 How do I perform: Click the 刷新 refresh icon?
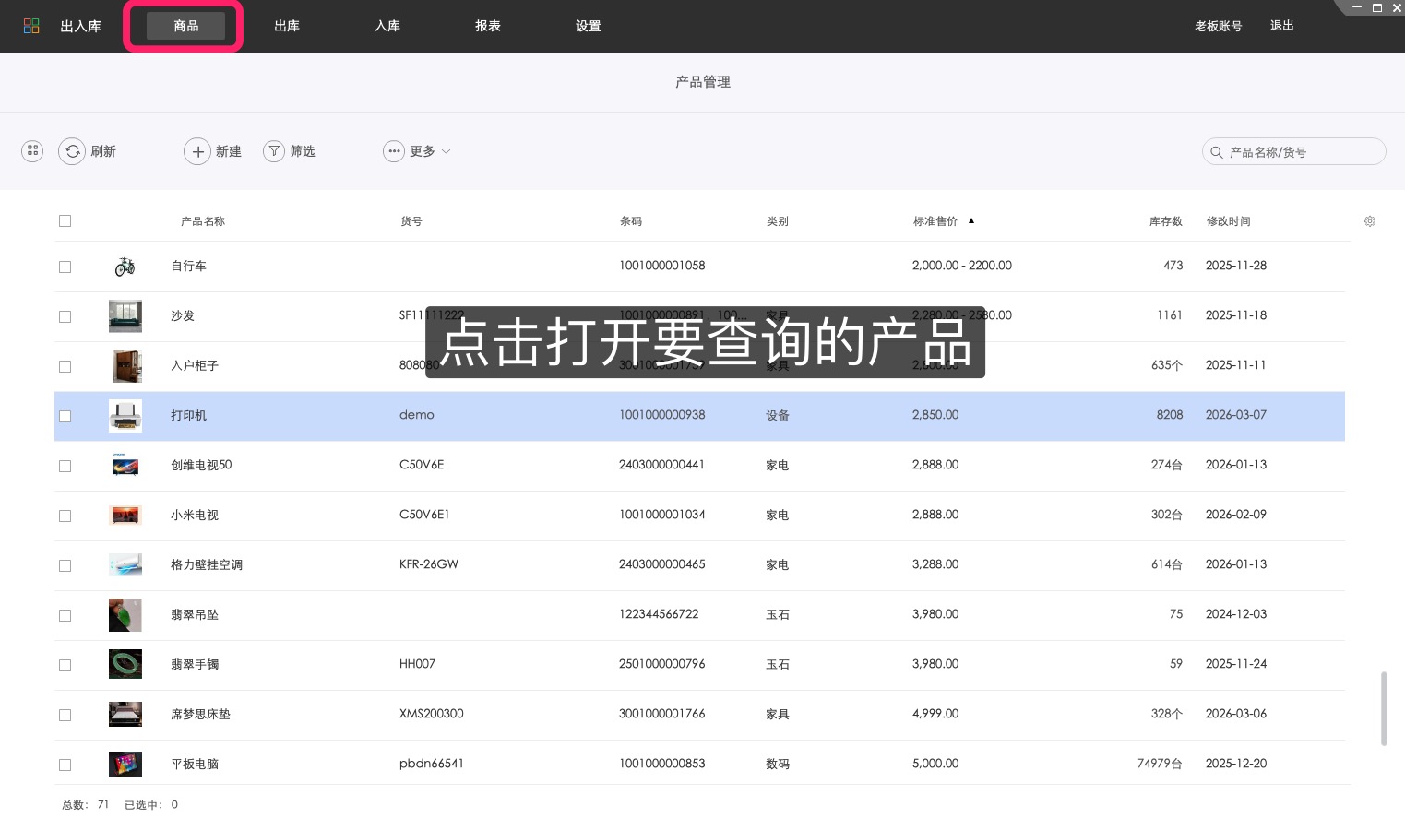point(73,151)
